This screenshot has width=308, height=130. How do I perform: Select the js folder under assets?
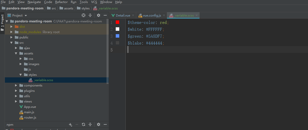27,69
